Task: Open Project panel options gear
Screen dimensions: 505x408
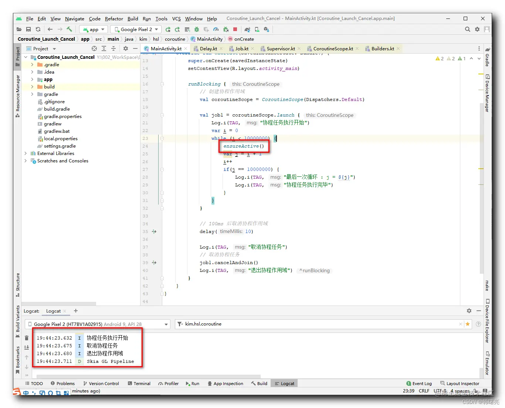Action: 126,48
